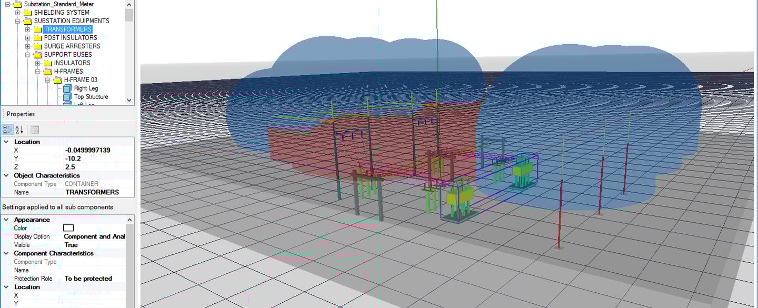758x308 pixels.
Task: Click the TRANSFORMERS folder icon
Action: 38,29
